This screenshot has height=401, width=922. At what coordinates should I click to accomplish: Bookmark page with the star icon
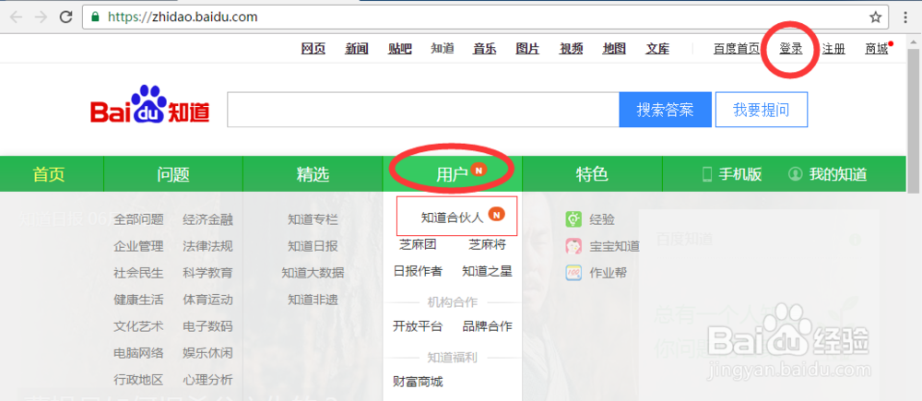tap(876, 17)
